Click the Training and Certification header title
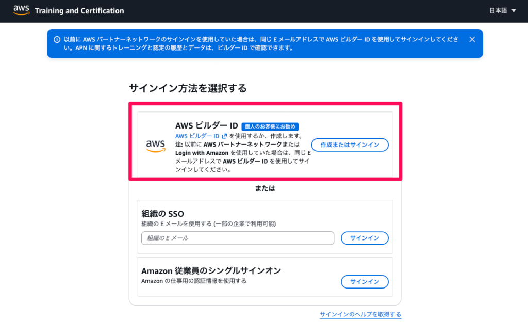528x336 pixels. [79, 11]
